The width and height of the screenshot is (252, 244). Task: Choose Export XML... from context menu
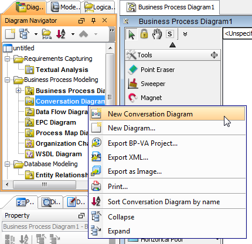(x=167, y=157)
